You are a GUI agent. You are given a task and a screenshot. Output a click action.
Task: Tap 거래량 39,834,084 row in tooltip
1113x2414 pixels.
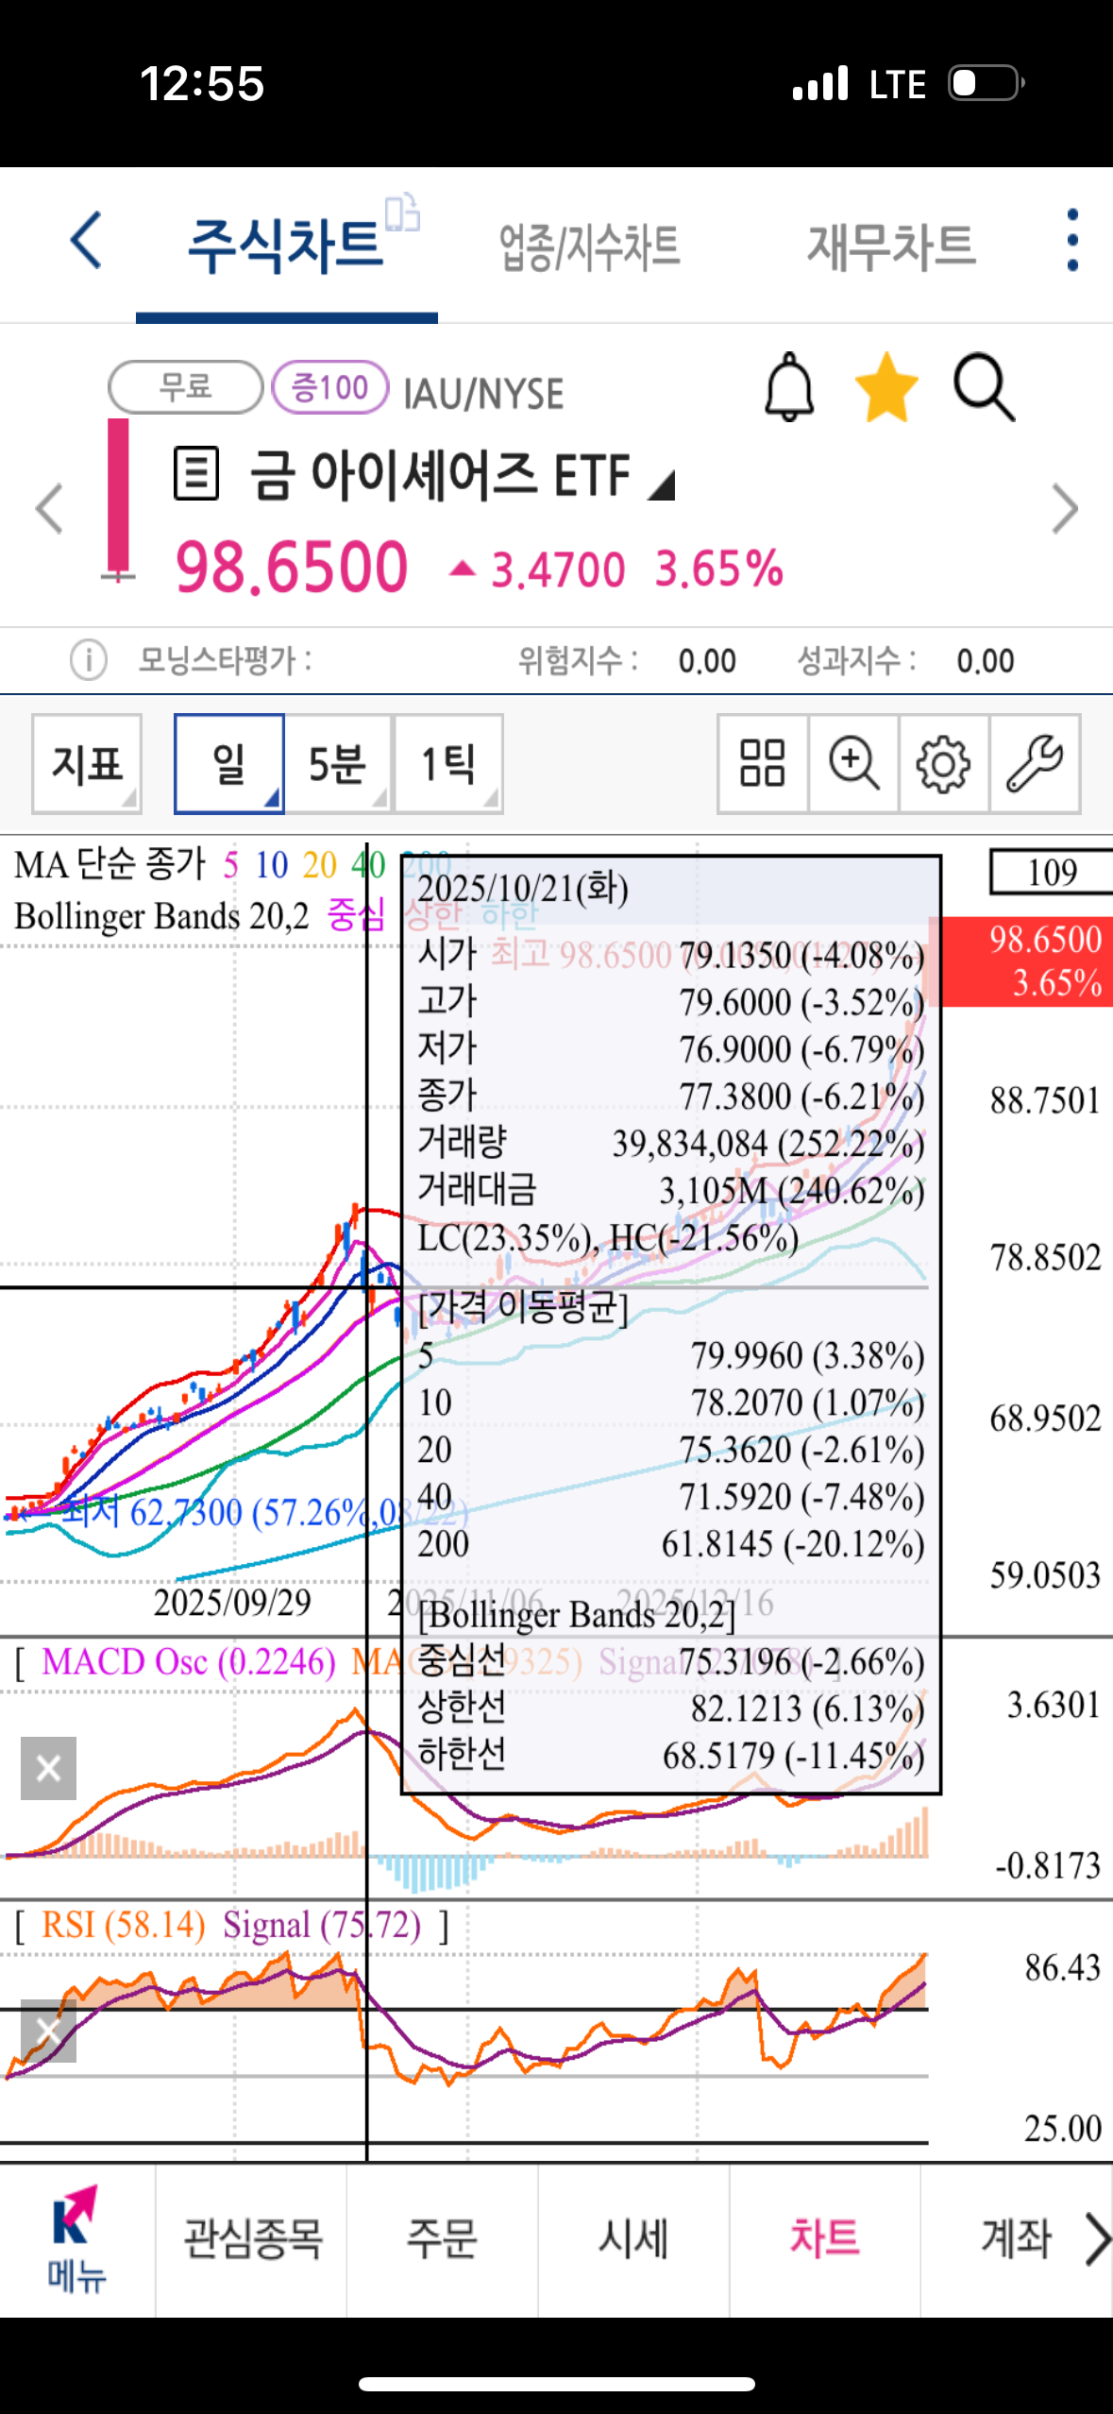[671, 1143]
